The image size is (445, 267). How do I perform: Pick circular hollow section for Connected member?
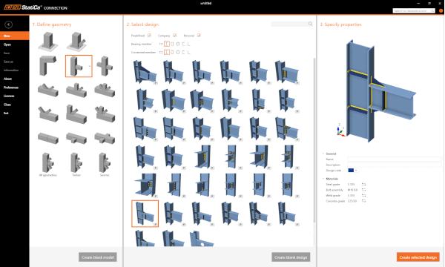coord(178,52)
